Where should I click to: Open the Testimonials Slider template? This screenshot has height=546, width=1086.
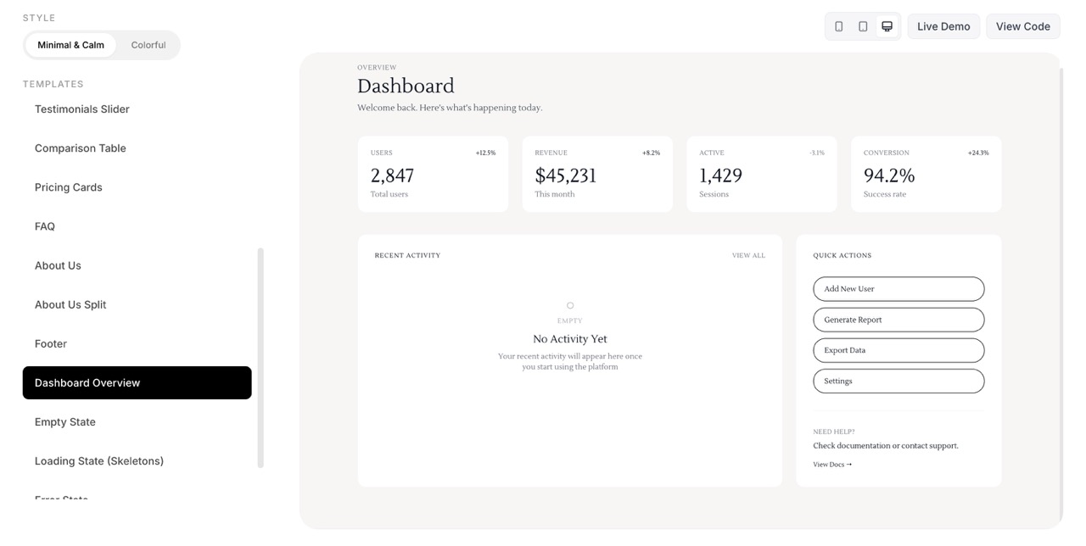click(81, 109)
